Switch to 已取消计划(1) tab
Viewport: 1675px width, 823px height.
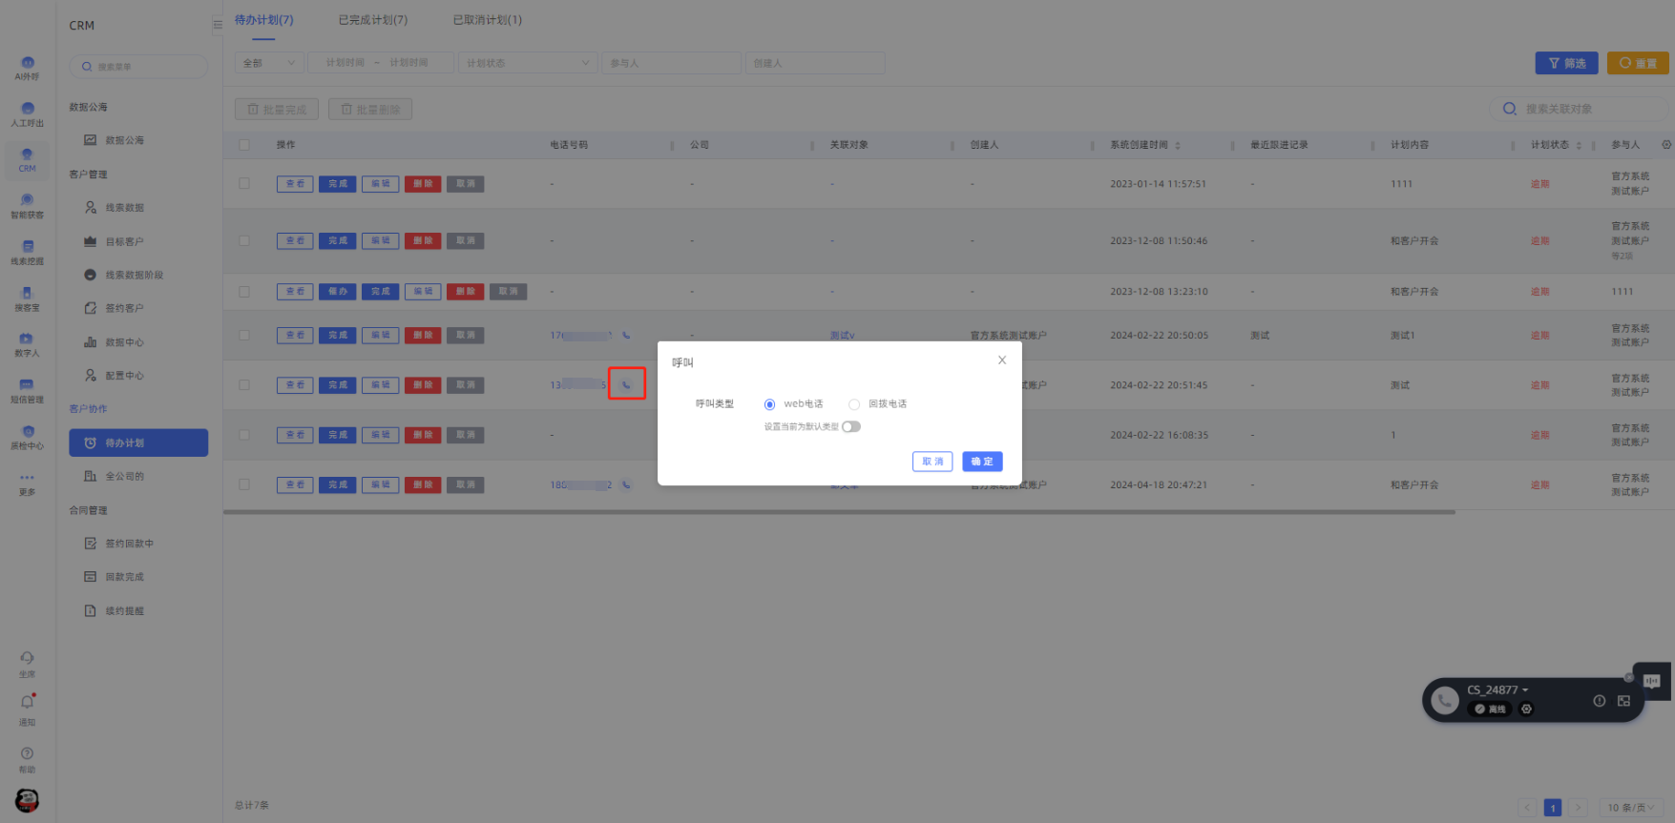click(x=487, y=20)
